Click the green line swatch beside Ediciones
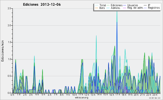The height and width of the screenshot is (100, 163). (x=108, y=5)
